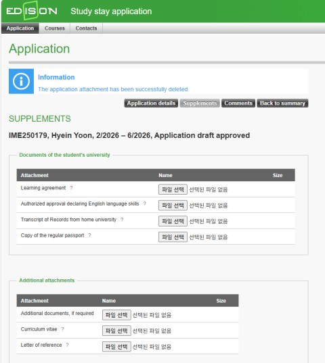Screen dimensions: 325x363
Task: Choose file for Learning agreement
Action: [173, 189]
